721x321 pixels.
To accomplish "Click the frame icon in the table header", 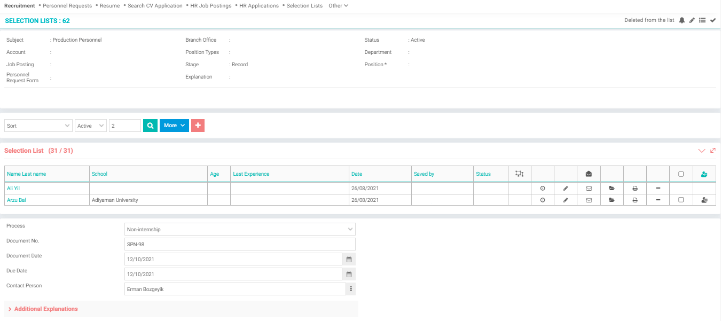I will pyautogui.click(x=519, y=174).
